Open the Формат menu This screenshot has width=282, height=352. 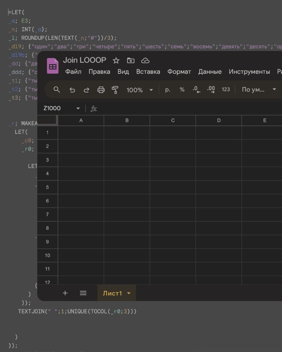point(179,72)
